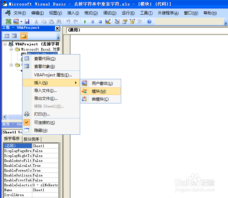Click the Redo toolbar icon

click(76, 22)
